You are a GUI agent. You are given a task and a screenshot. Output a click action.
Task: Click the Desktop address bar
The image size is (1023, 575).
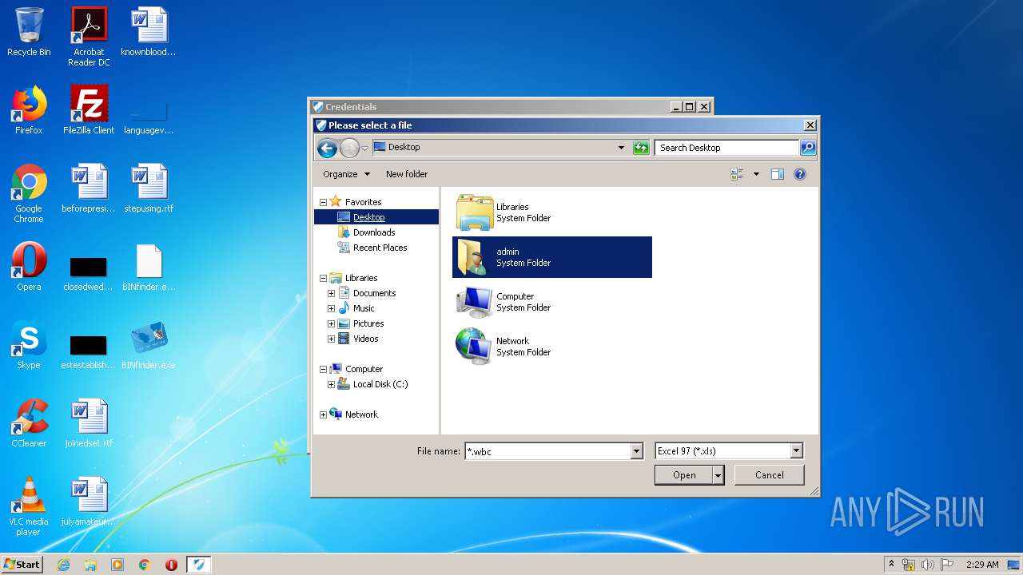[493, 148]
